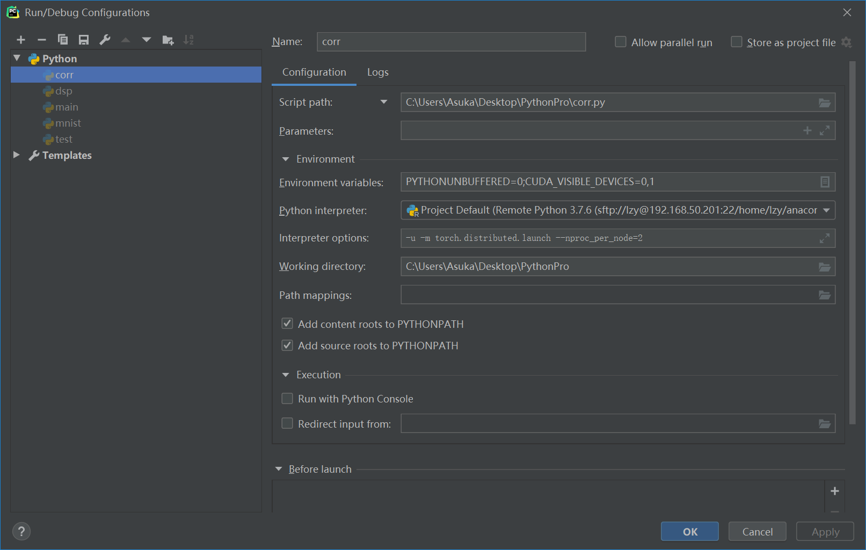Screen dimensions: 866x550
Task: Click the Copy Configuration icon
Action: point(63,40)
